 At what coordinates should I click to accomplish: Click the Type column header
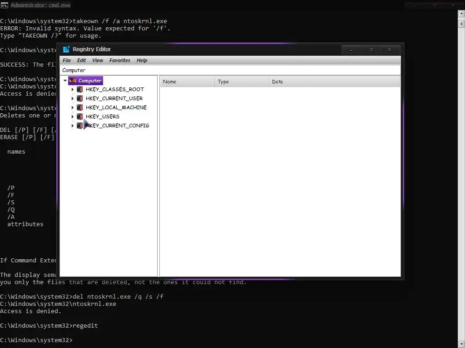pos(242,82)
